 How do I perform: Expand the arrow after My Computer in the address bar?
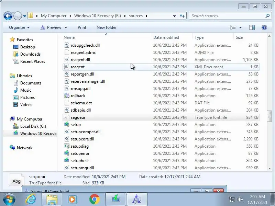point(70,16)
